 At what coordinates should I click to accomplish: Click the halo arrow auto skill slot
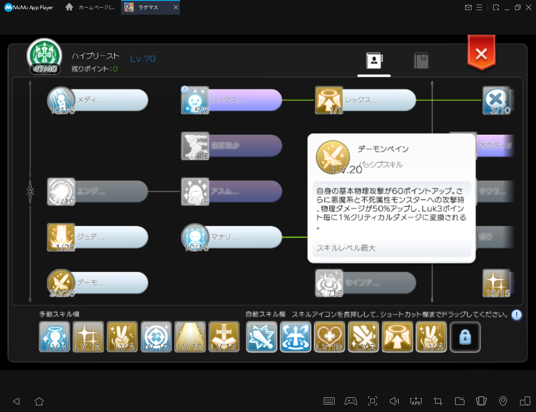pyautogui.click(x=397, y=337)
